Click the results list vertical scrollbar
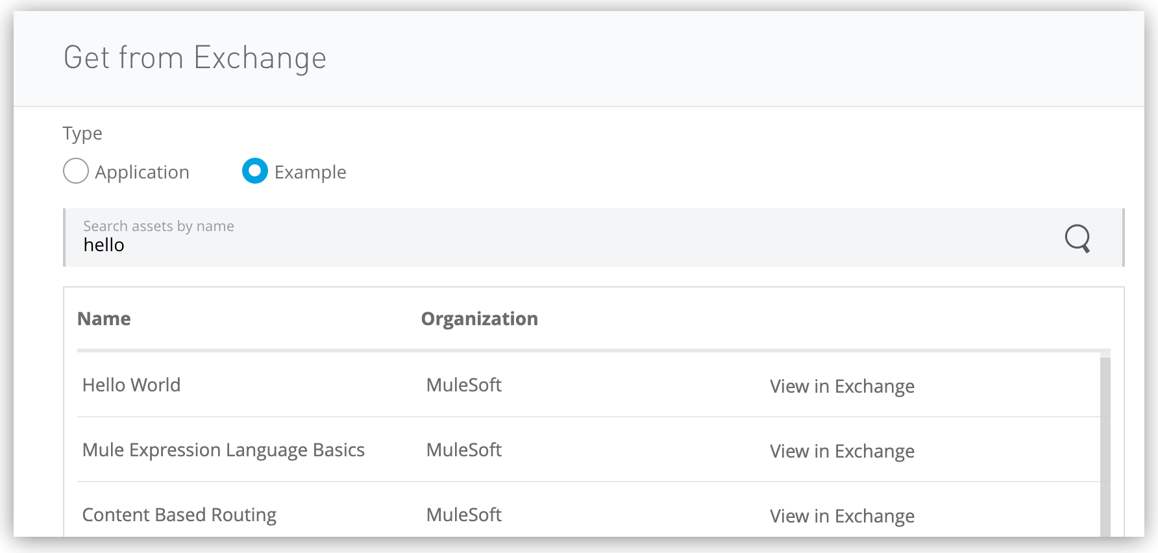Viewport: 1158px width, 553px height. (1105, 448)
